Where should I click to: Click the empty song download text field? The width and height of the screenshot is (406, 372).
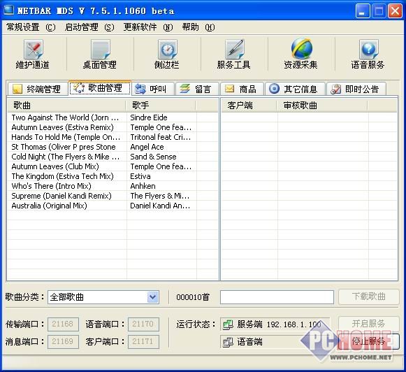[x=277, y=297]
